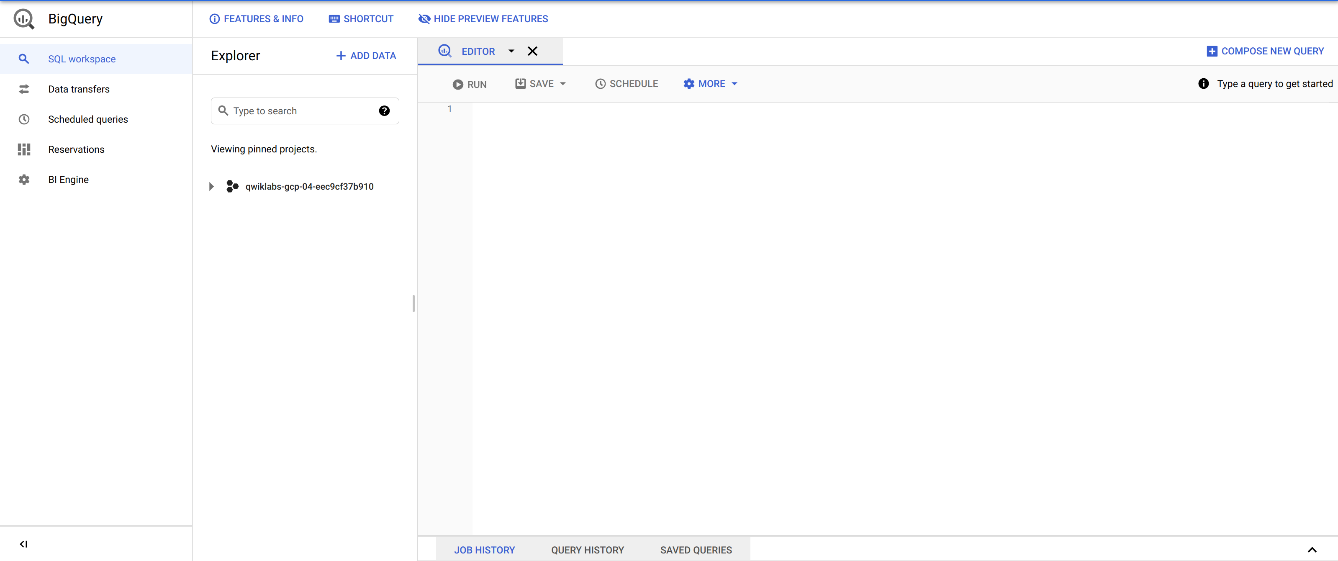Viewport: 1338px width, 561px height.
Task: Save the query
Action: click(x=534, y=84)
